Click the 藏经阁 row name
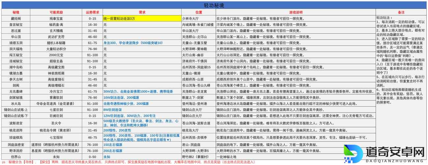Image resolution: width=428 pixels, height=165 pixels. click(16, 18)
